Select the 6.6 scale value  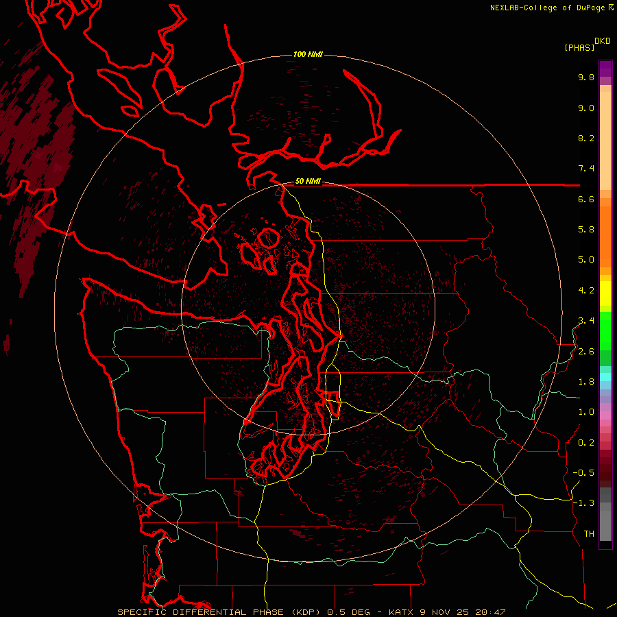pos(586,199)
